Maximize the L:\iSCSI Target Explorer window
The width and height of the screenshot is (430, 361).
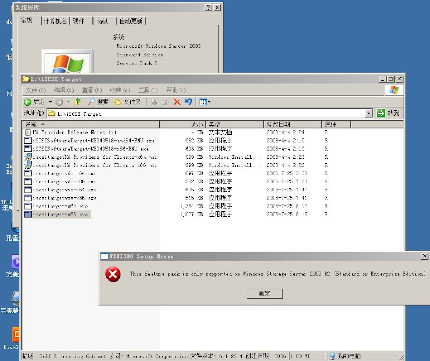(x=391, y=79)
